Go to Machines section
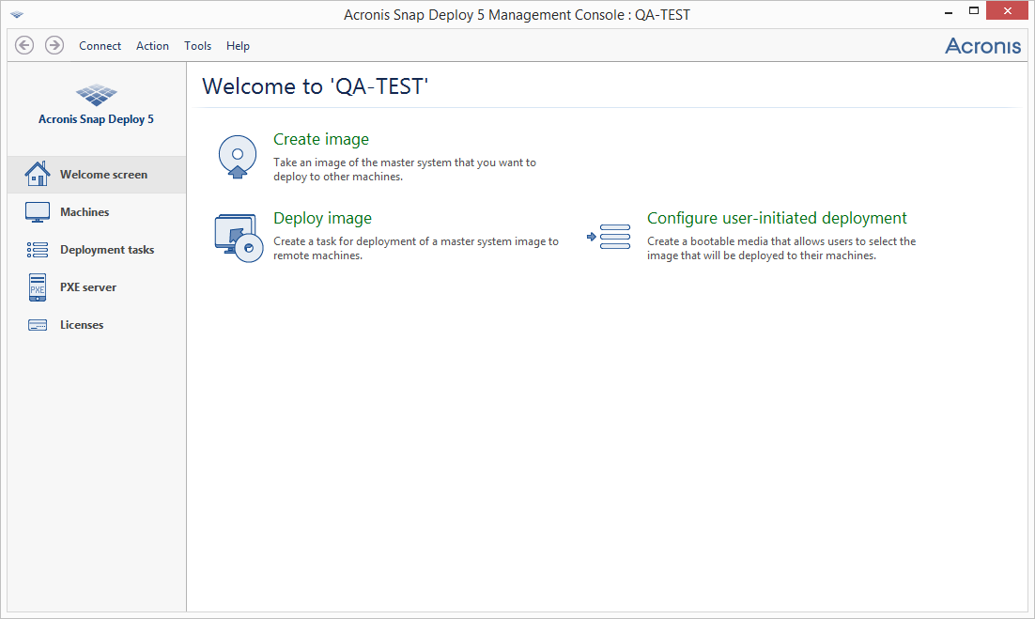The width and height of the screenshot is (1035, 619). pos(97,212)
